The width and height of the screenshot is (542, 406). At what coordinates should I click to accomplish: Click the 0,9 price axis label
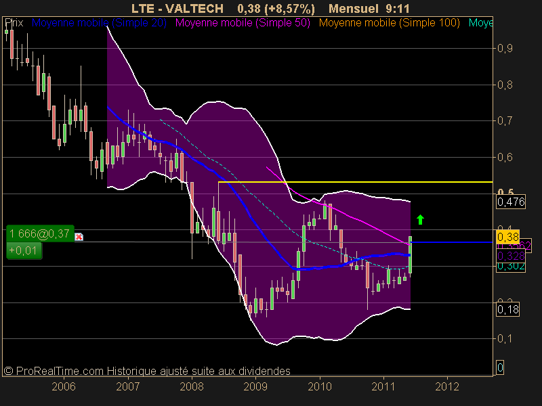tap(505, 48)
